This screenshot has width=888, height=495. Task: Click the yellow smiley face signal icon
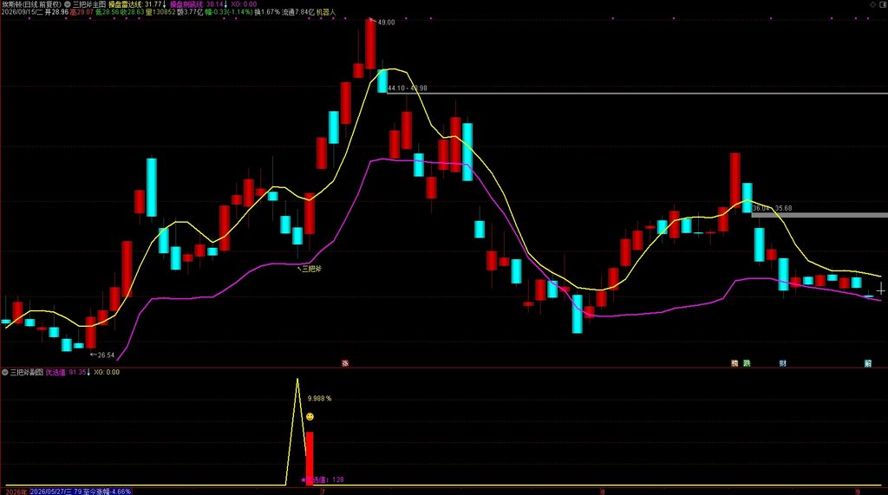pyautogui.click(x=310, y=417)
